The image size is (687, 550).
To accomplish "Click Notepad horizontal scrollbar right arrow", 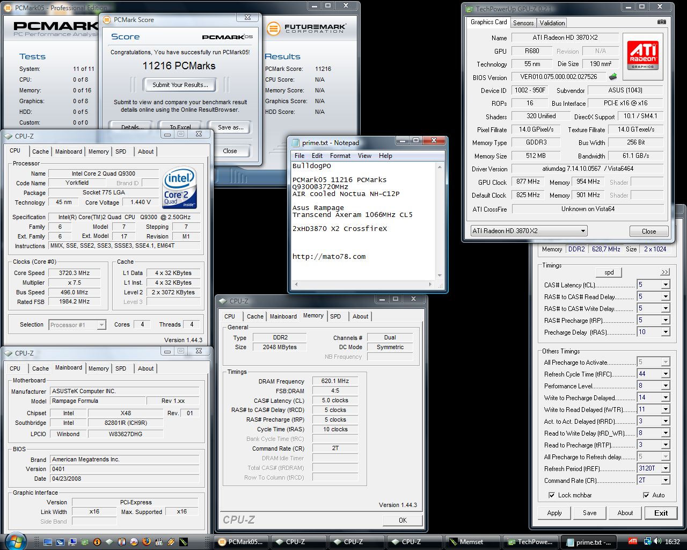I will [x=430, y=284].
